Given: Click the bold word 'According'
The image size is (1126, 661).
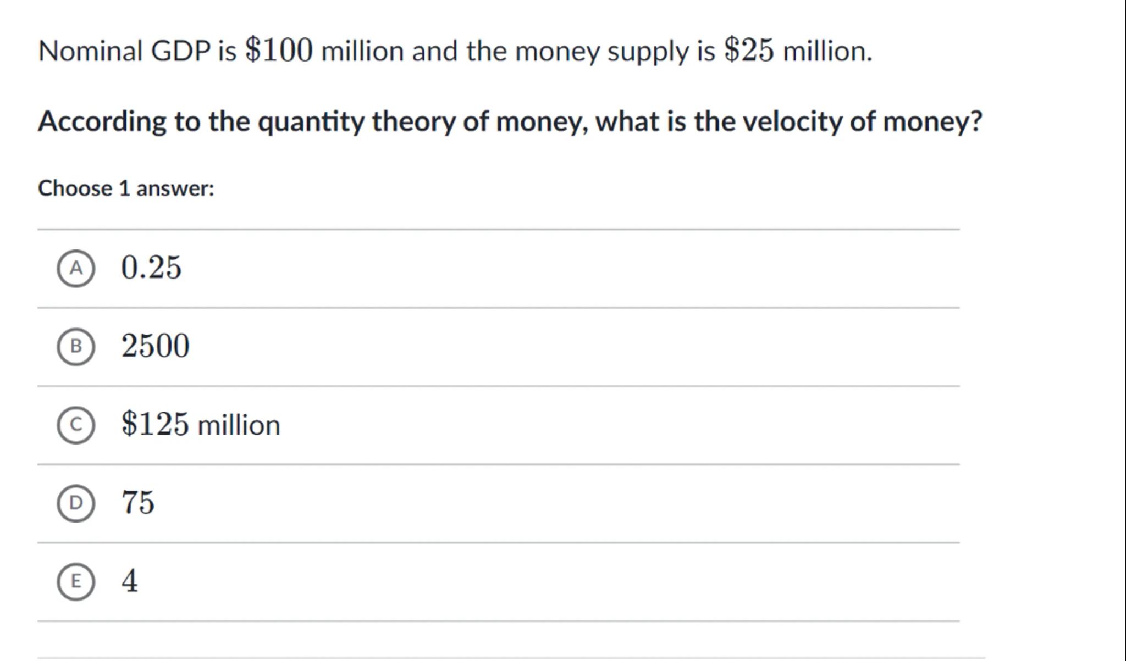Looking at the screenshot, I should click(102, 122).
